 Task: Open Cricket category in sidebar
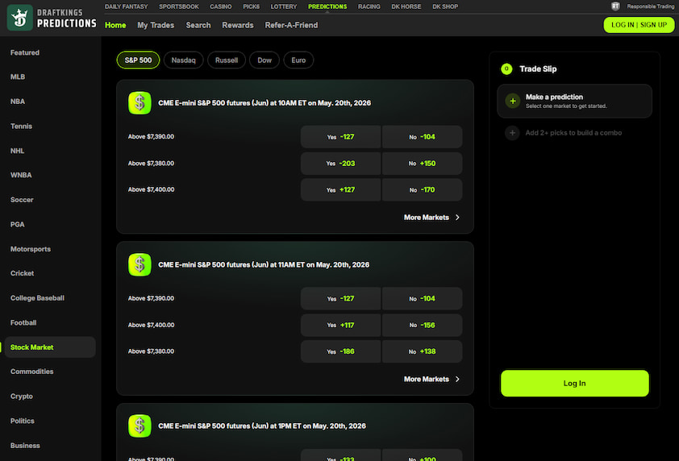22,273
